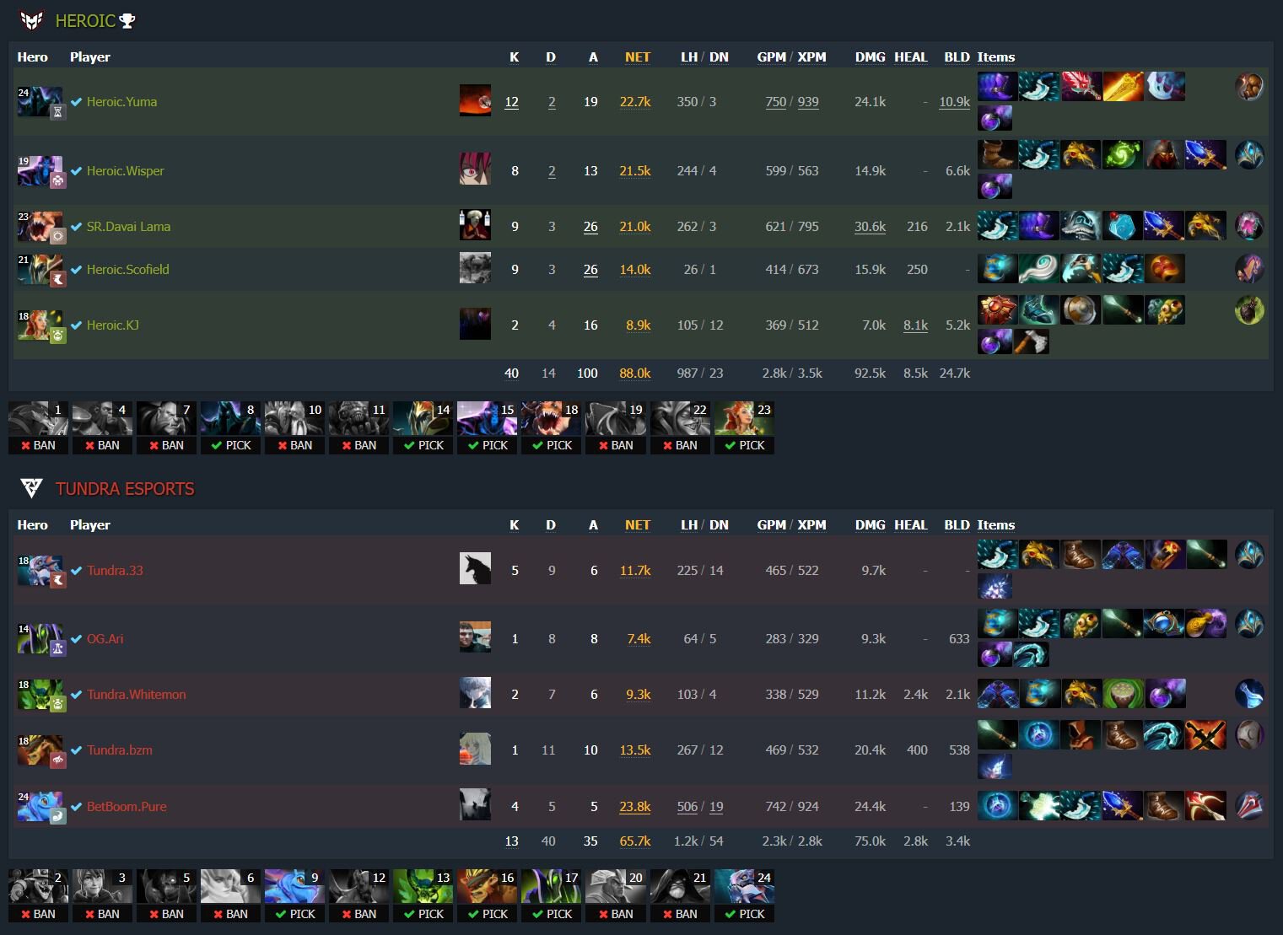Click Tundra.33's 11.7k net worth value
This screenshot has width=1283, height=935.
[x=635, y=570]
